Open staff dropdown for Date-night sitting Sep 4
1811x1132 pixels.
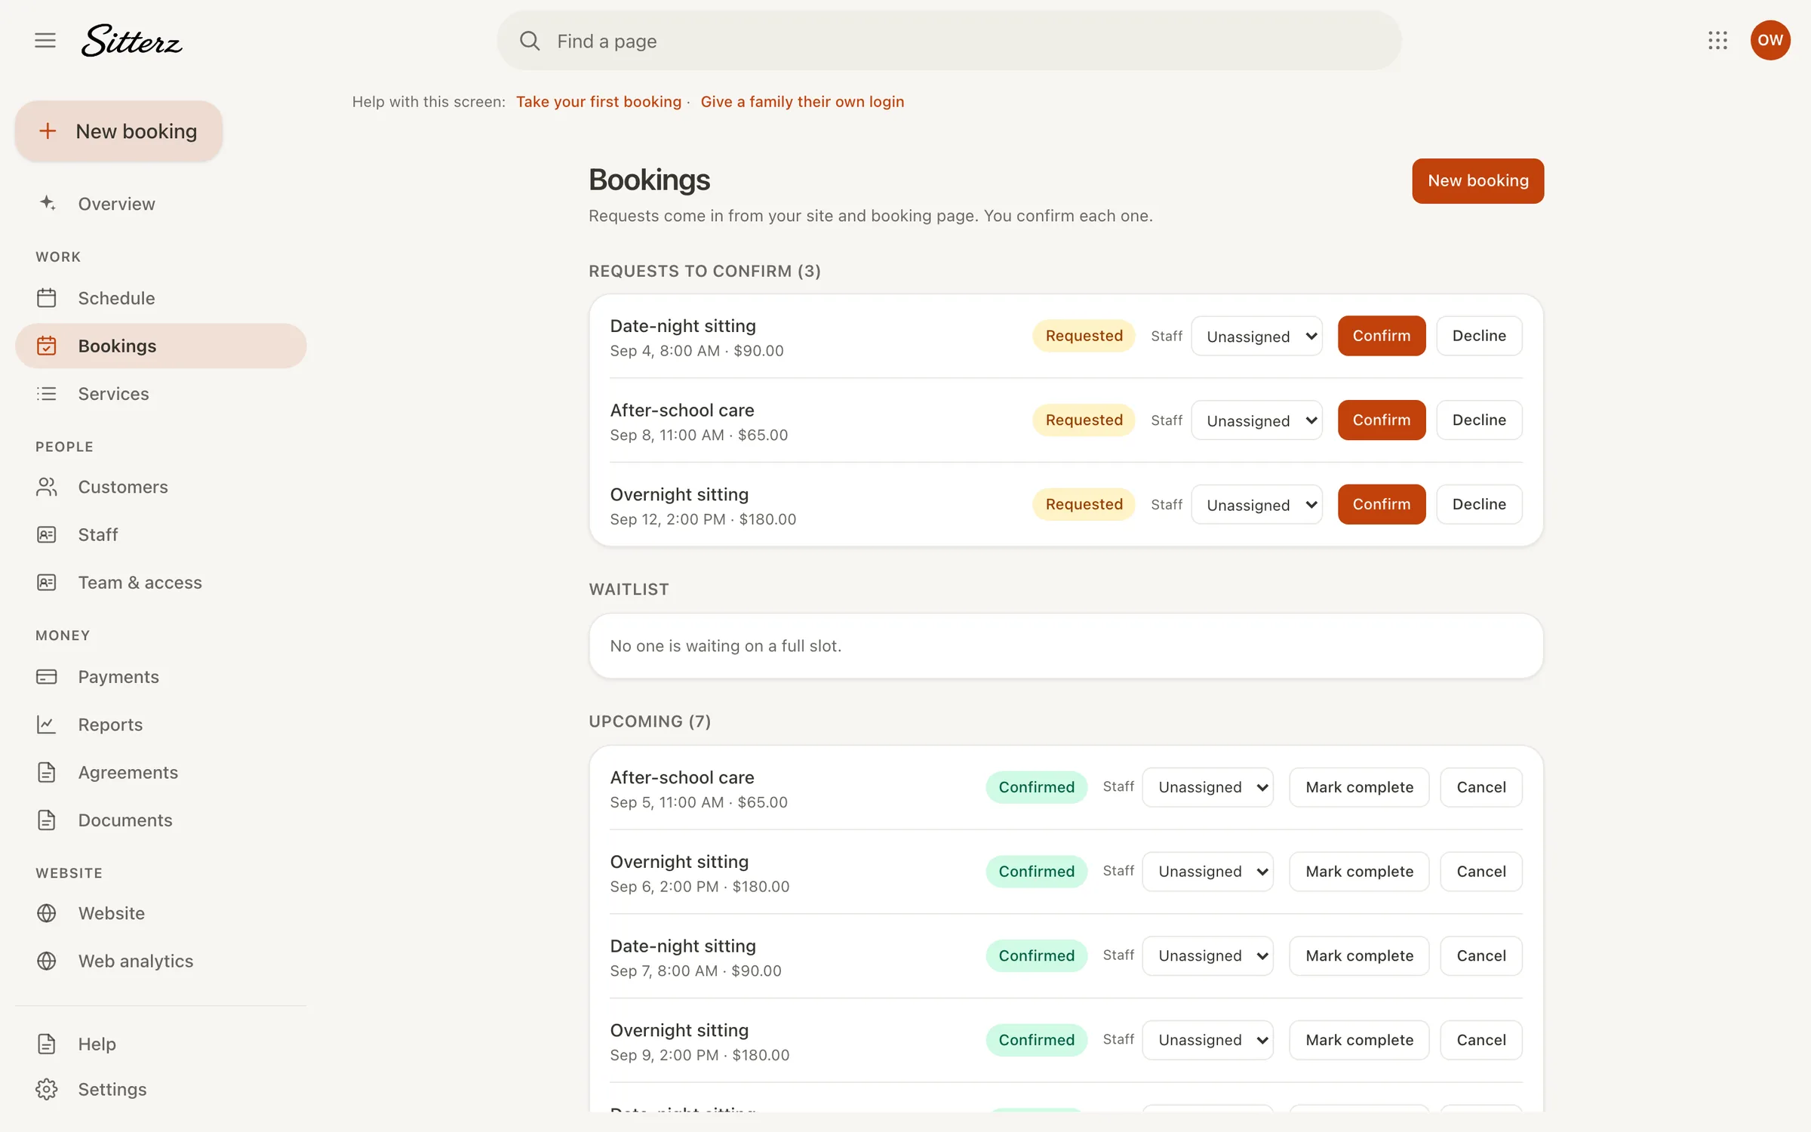1256,336
